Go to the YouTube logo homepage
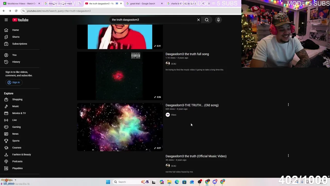The image size is (330, 186). [x=20, y=20]
